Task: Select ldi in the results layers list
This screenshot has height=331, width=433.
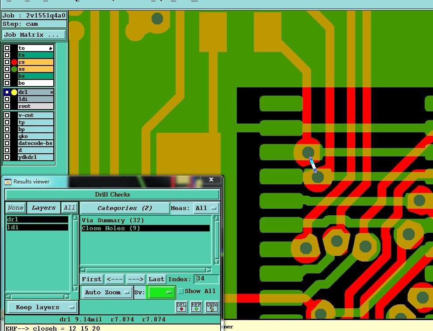Action: [x=37, y=227]
